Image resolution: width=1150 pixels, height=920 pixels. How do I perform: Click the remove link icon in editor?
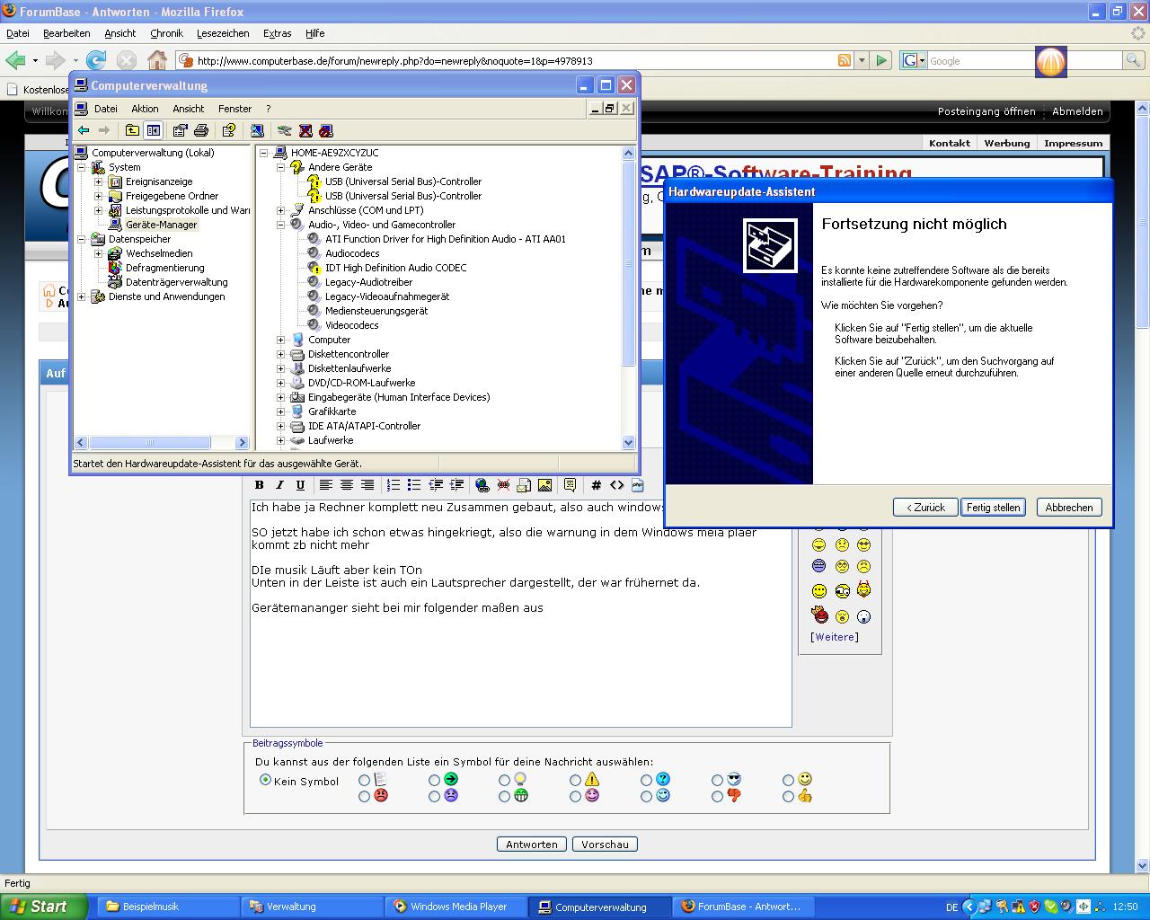(503, 485)
